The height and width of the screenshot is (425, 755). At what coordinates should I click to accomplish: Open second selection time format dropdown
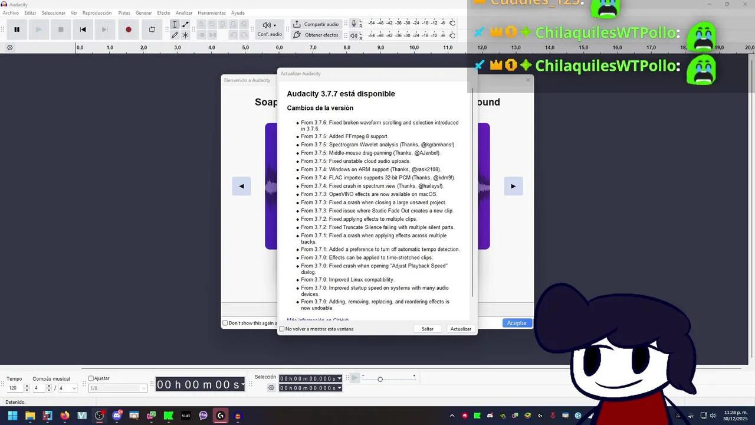[x=339, y=388]
